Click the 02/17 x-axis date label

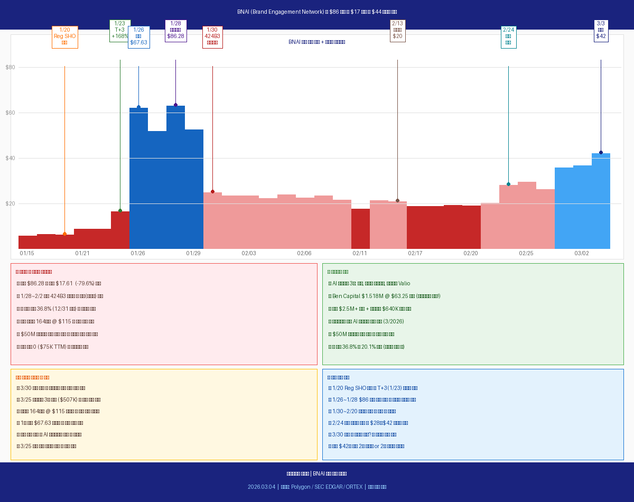pyautogui.click(x=415, y=253)
